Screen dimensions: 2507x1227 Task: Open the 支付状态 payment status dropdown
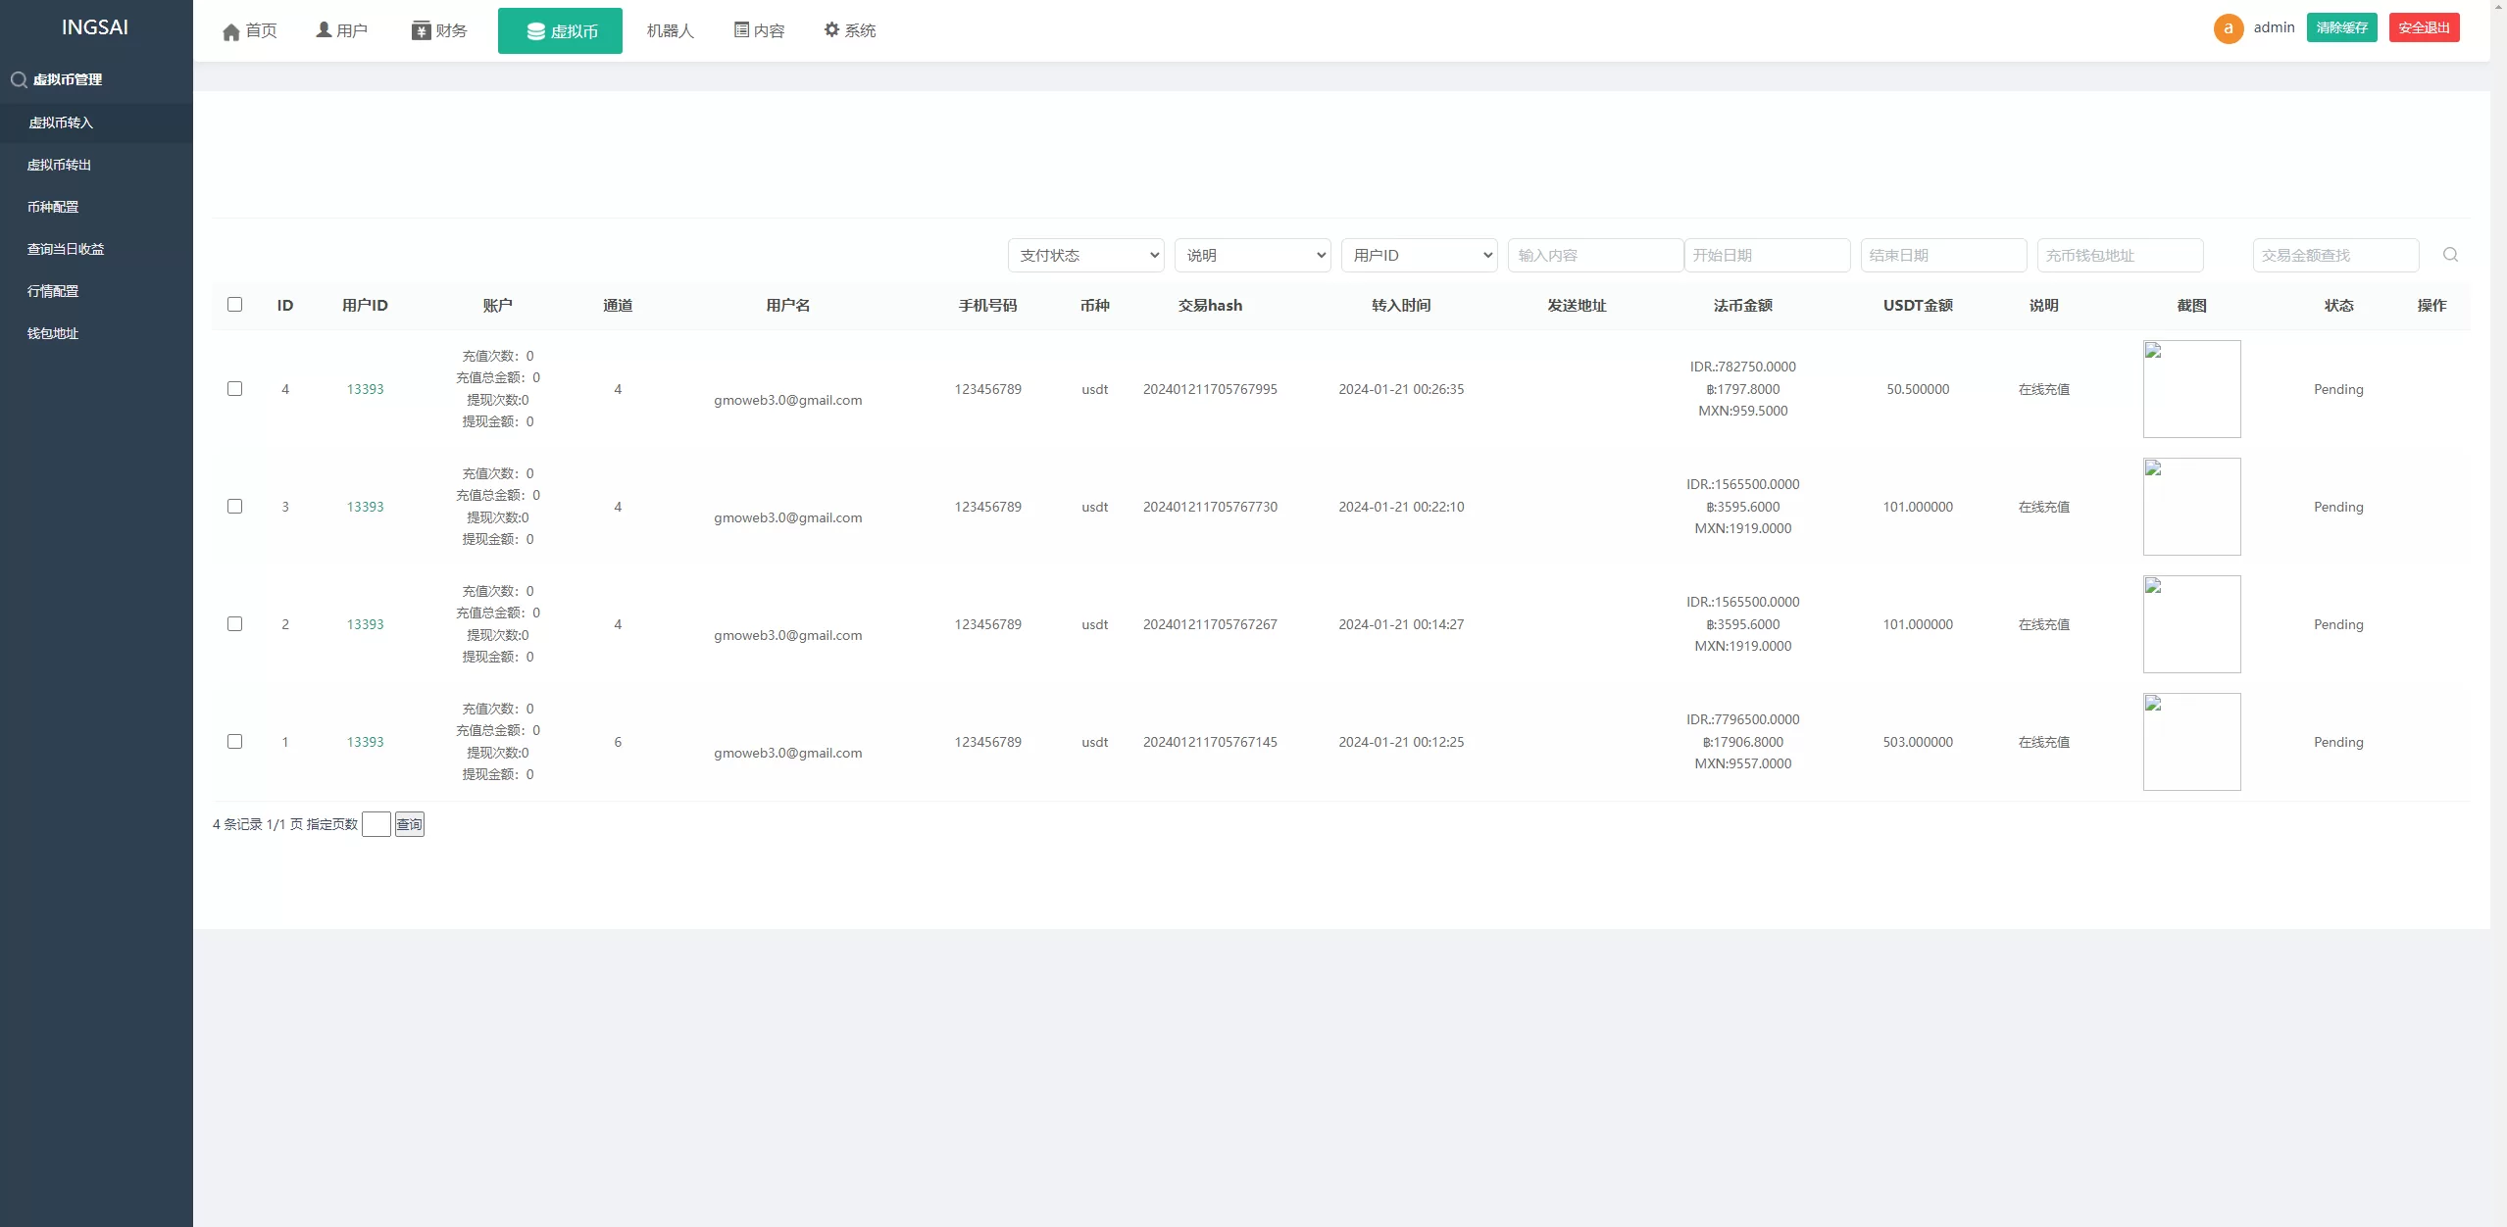pos(1085,255)
